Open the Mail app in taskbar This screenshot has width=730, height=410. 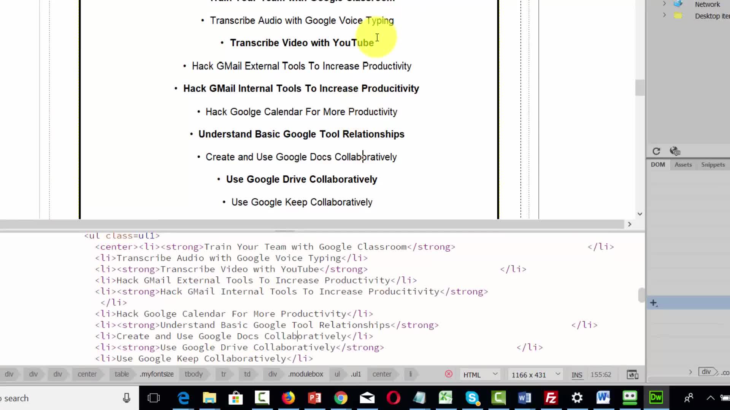click(367, 398)
